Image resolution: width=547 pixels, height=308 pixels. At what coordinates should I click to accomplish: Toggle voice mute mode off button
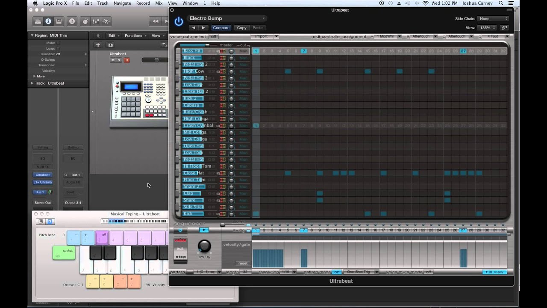428,272
